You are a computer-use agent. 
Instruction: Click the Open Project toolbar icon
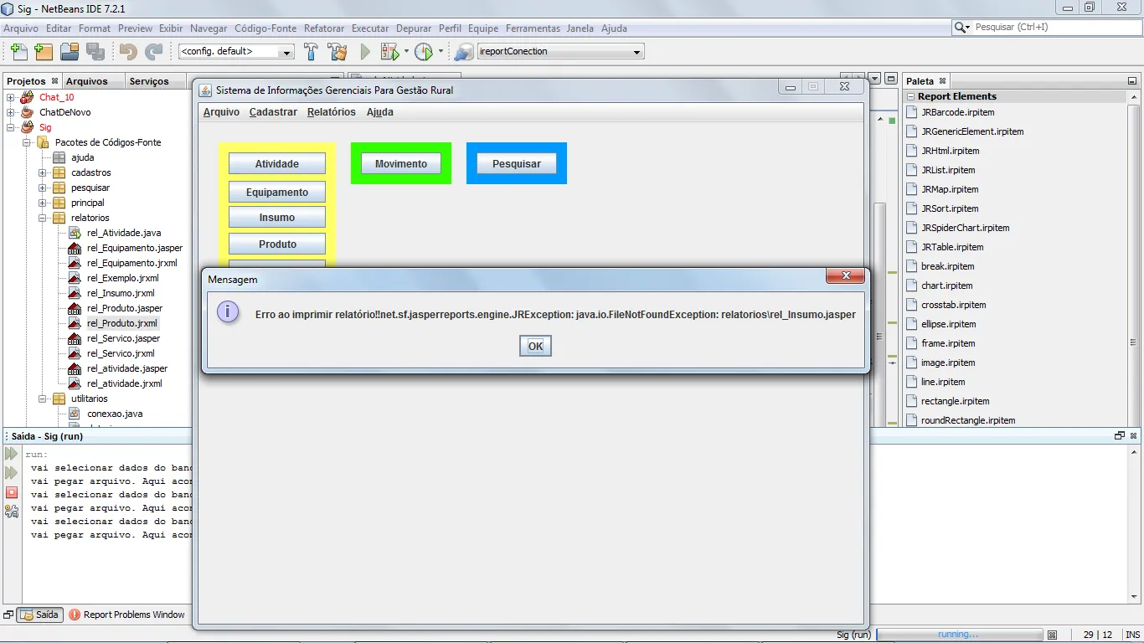coord(70,52)
